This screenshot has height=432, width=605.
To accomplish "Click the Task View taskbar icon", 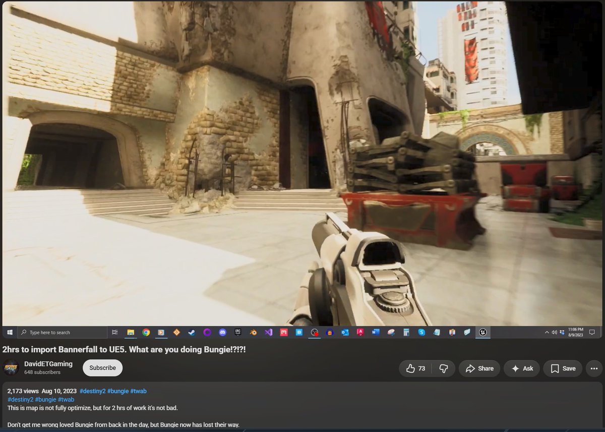I will coord(115,332).
